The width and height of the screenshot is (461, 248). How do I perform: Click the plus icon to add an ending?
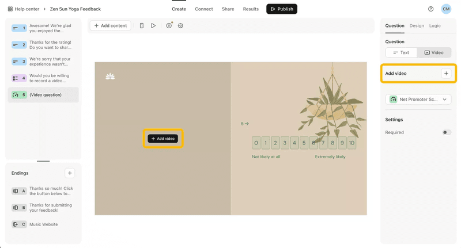point(70,173)
